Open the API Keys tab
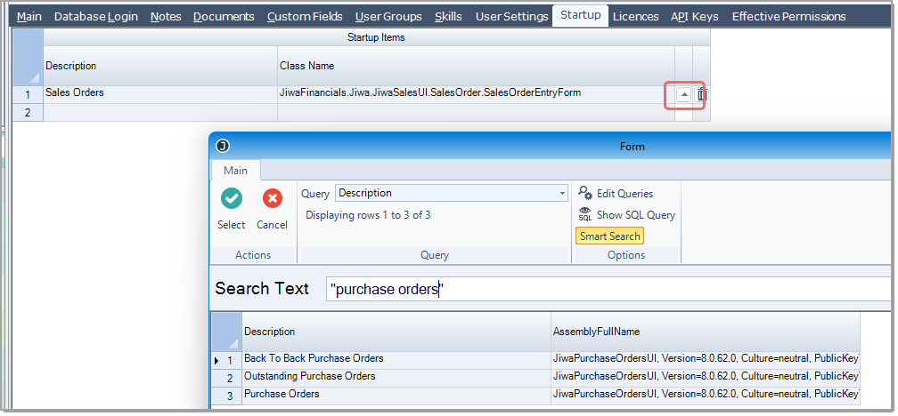898x416 pixels. pyautogui.click(x=695, y=17)
